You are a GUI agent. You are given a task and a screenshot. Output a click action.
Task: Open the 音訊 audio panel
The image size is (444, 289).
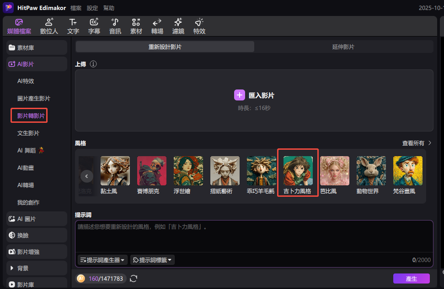(x=115, y=26)
